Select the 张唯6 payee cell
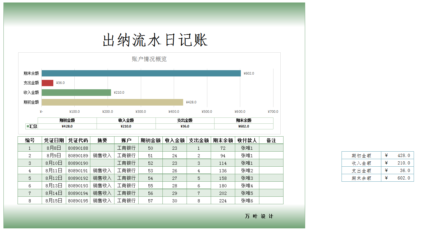 (x=247, y=200)
